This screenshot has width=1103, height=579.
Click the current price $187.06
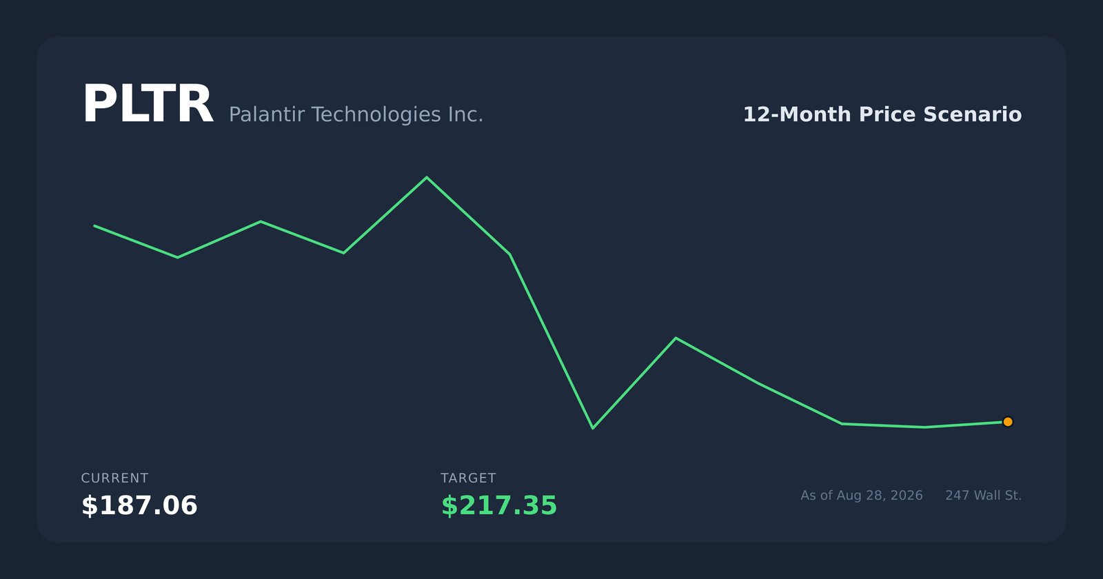[139, 506]
